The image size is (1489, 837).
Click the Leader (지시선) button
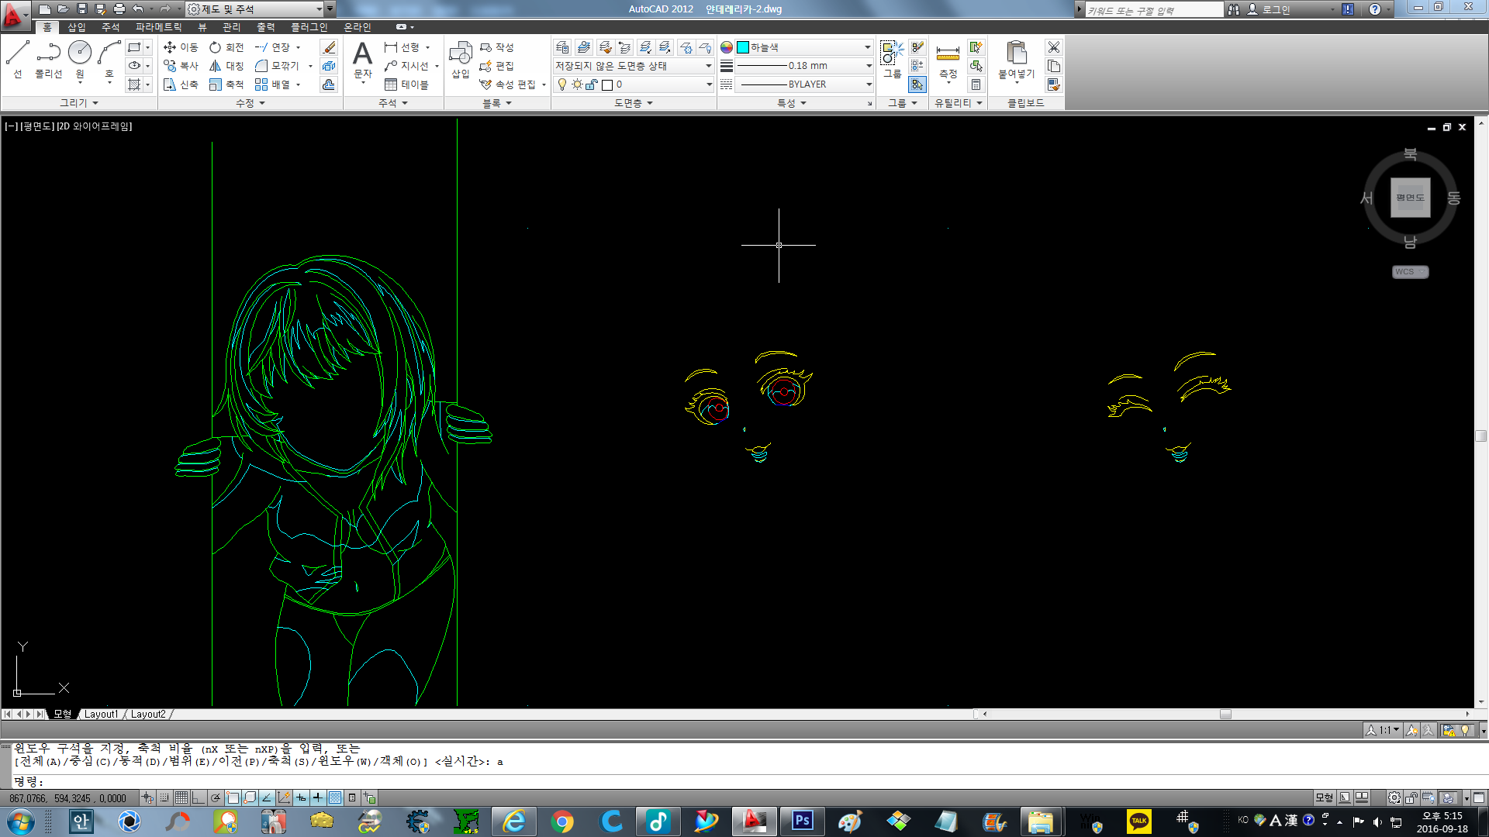tap(406, 66)
